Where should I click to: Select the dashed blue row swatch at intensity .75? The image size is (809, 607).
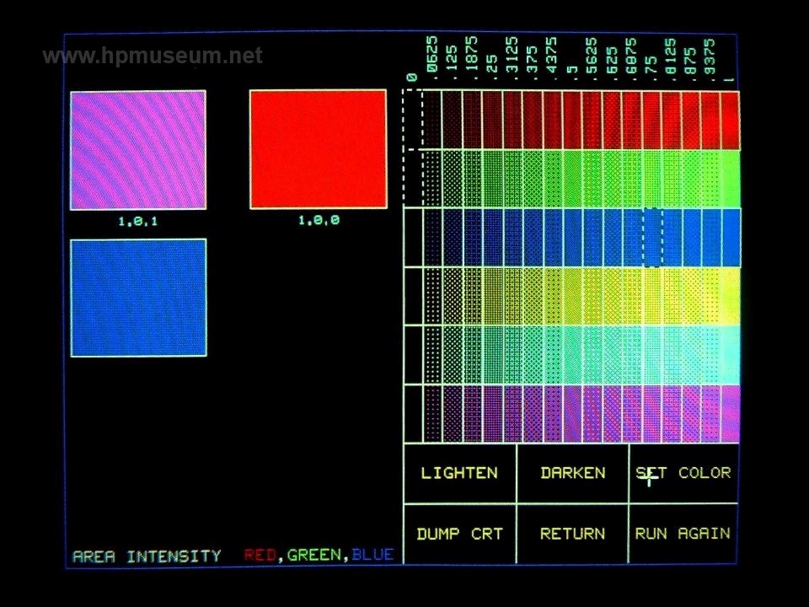(x=652, y=238)
